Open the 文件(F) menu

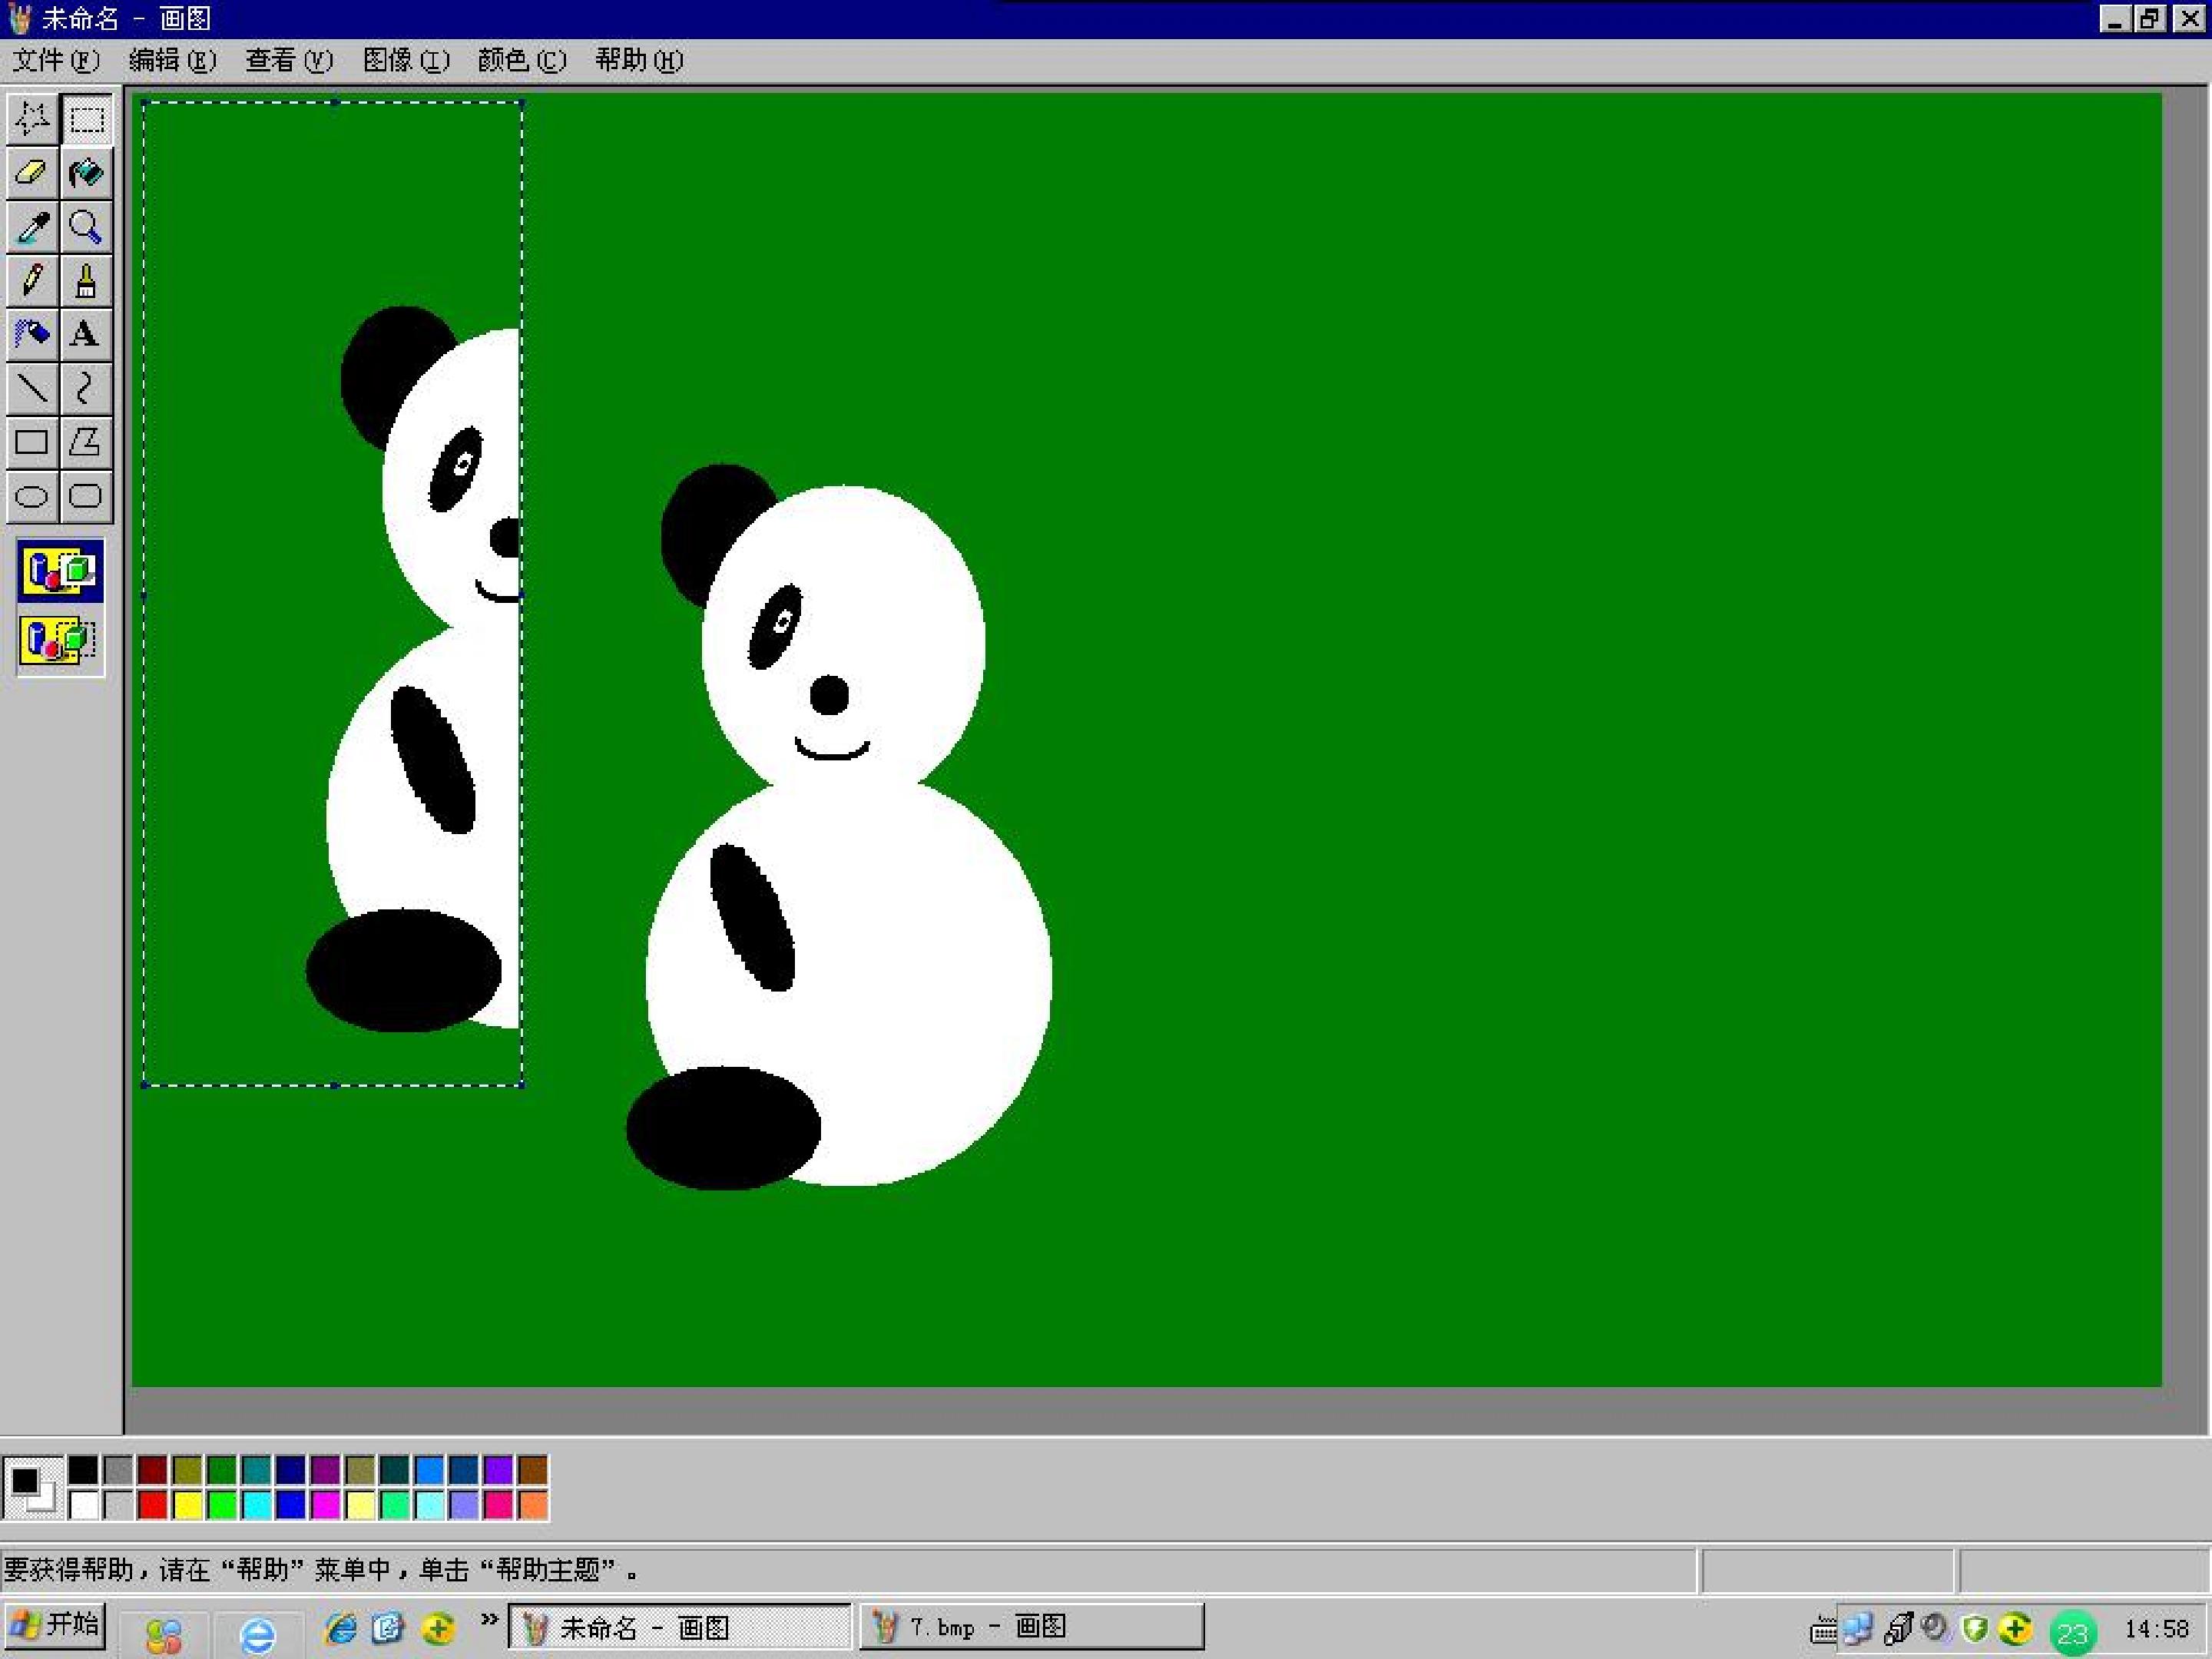click(x=56, y=61)
